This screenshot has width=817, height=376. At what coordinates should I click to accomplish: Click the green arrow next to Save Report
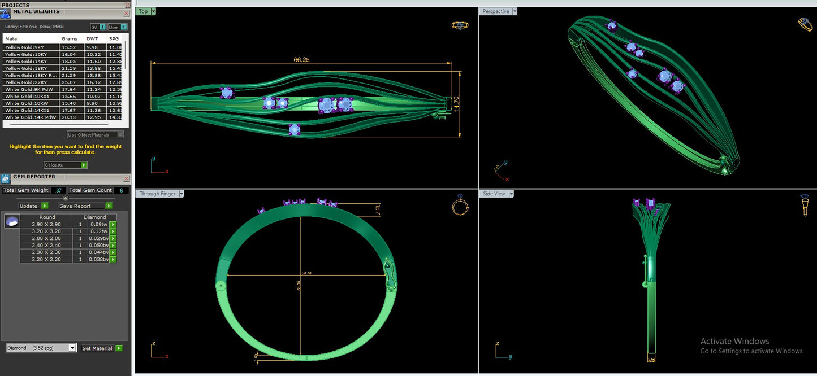point(109,206)
